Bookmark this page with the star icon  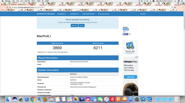[x=172, y=7]
